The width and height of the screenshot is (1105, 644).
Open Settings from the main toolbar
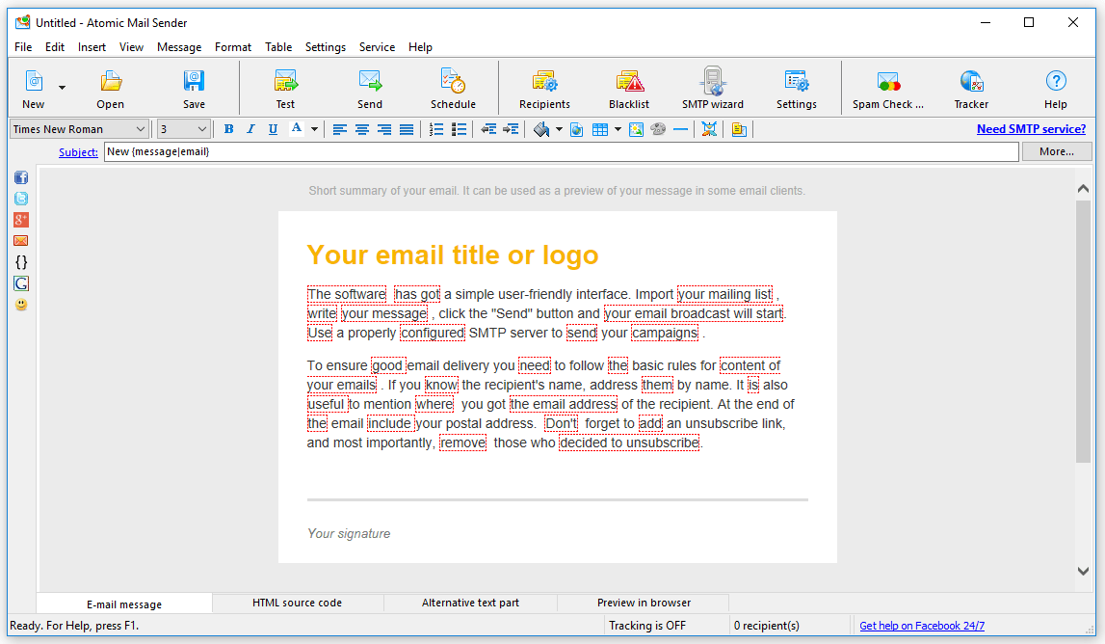coord(797,81)
